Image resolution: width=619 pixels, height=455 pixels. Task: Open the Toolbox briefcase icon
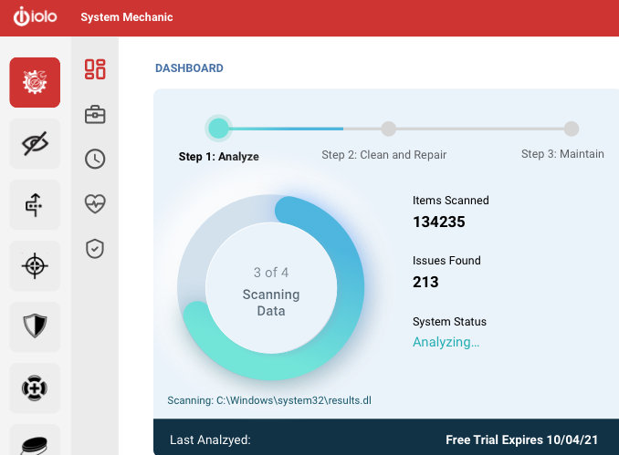tap(95, 115)
